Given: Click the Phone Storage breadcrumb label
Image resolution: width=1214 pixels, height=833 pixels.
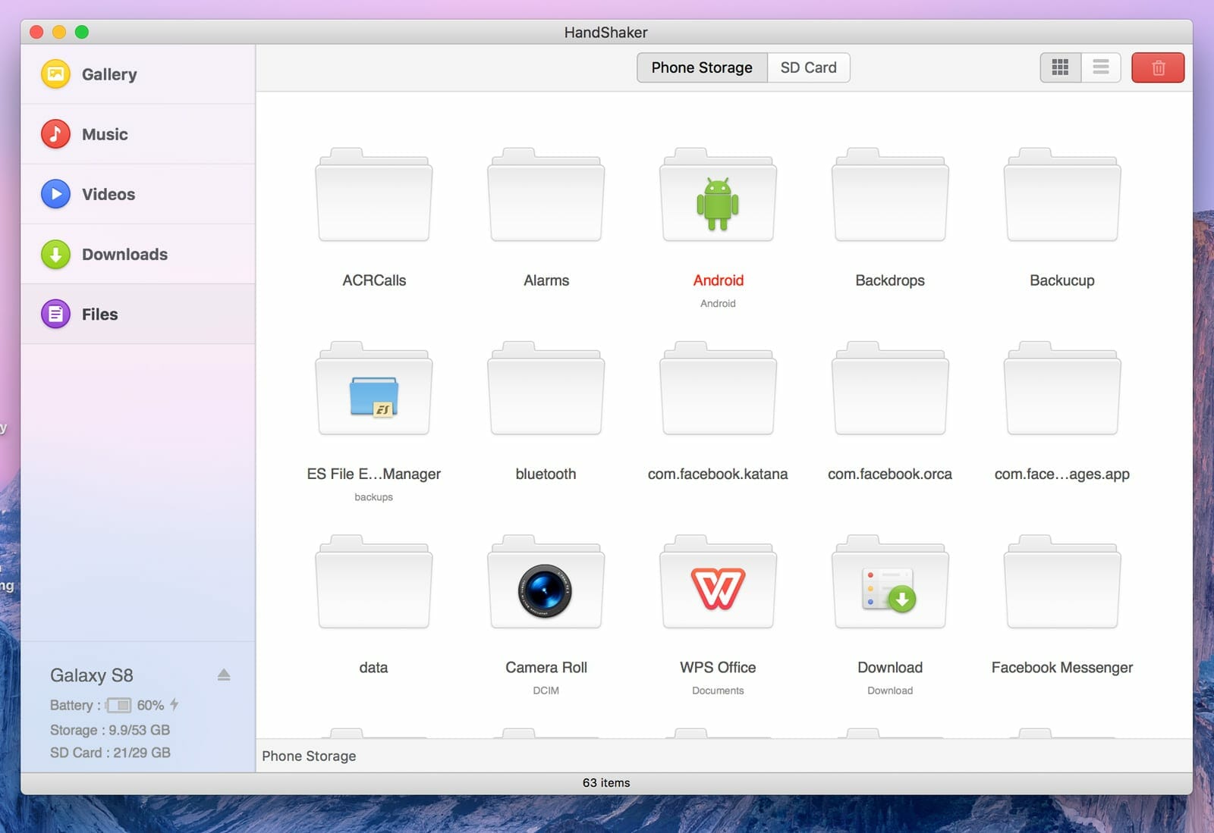Looking at the screenshot, I should point(308,756).
